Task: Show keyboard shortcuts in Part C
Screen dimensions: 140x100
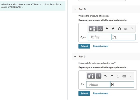Action: (x=124, y=76)
